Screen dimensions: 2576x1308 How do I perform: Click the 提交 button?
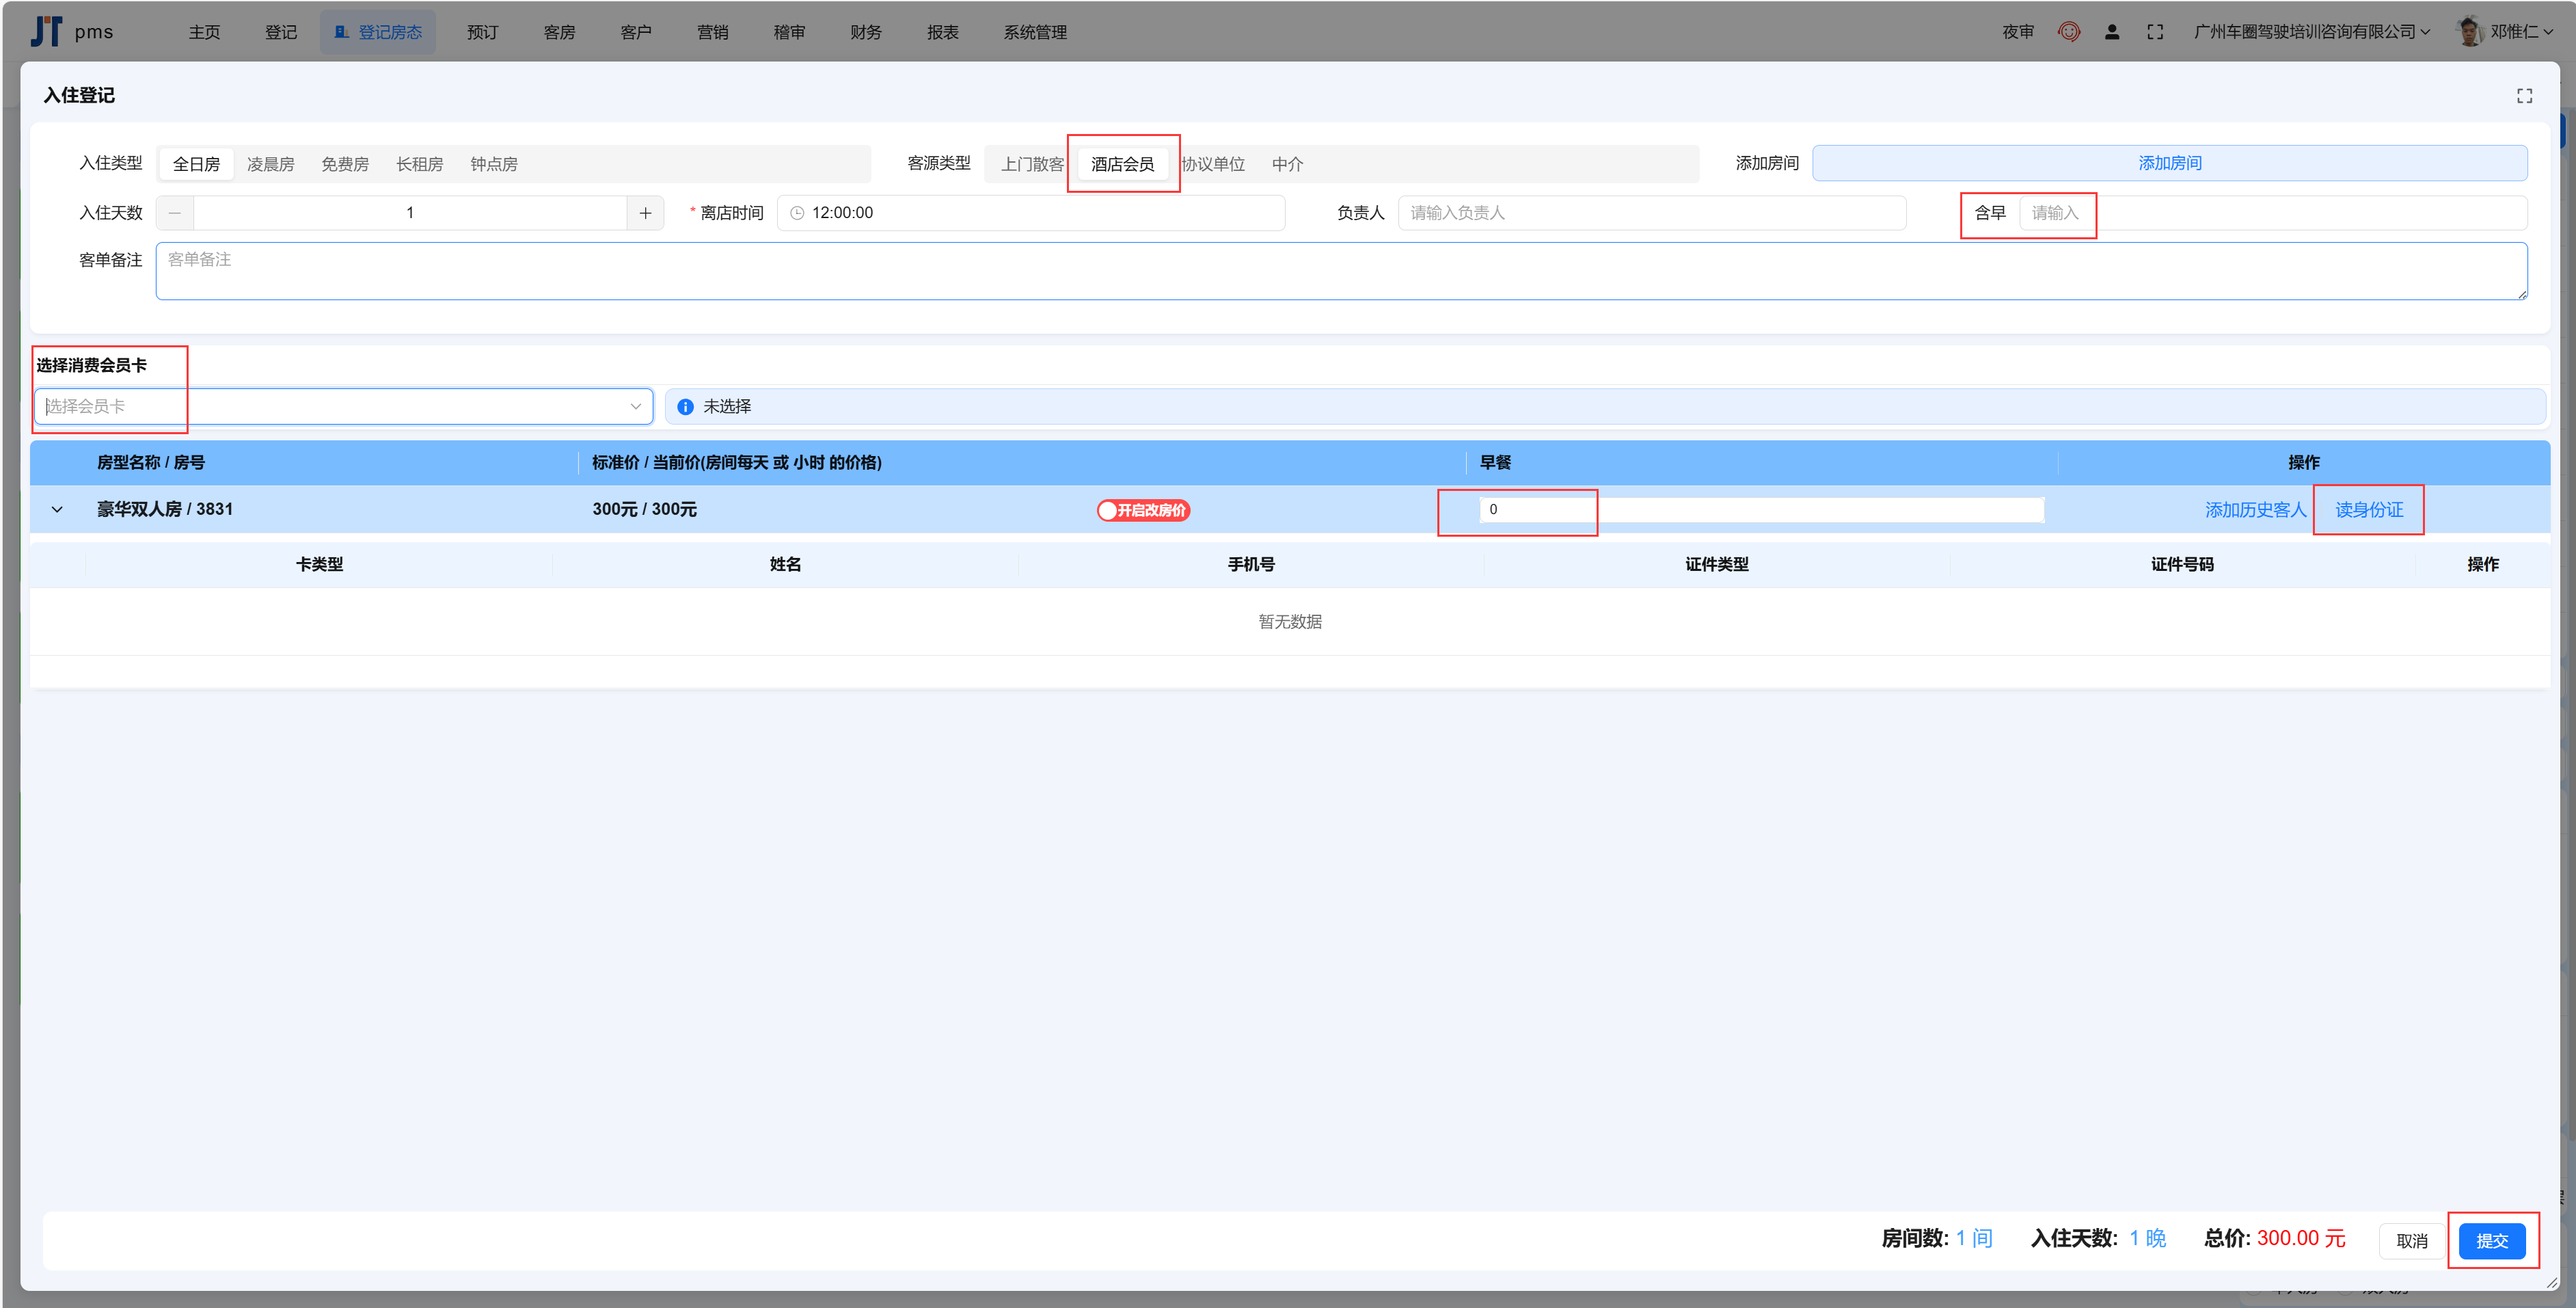(x=2491, y=1241)
